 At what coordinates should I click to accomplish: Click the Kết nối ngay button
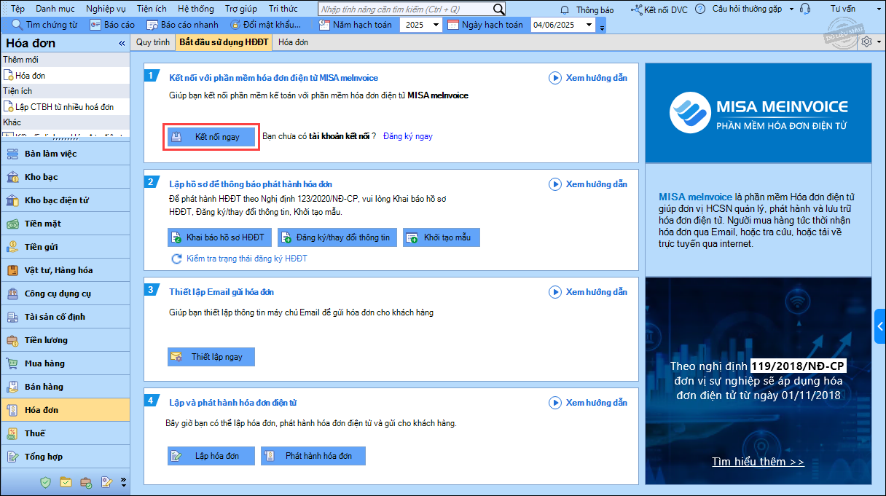click(x=211, y=136)
